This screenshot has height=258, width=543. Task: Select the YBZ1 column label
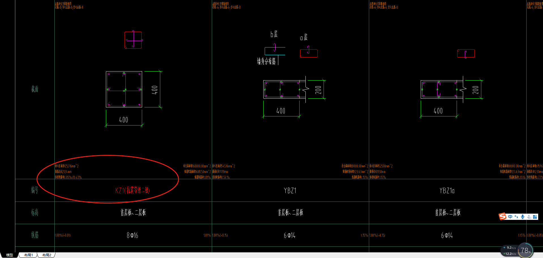[x=290, y=190]
